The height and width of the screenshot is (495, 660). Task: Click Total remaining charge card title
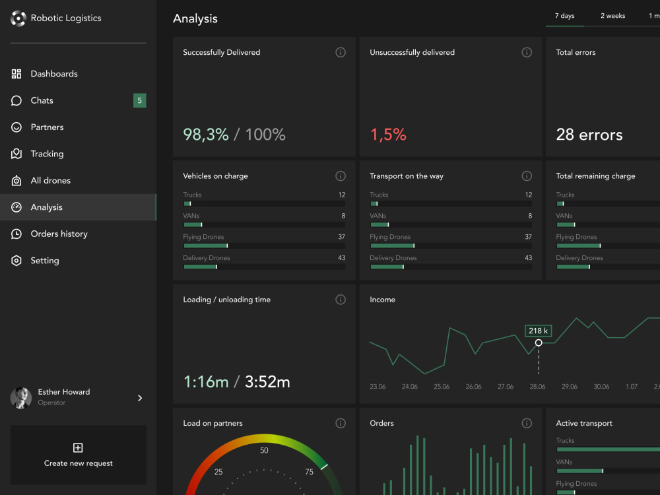click(595, 176)
